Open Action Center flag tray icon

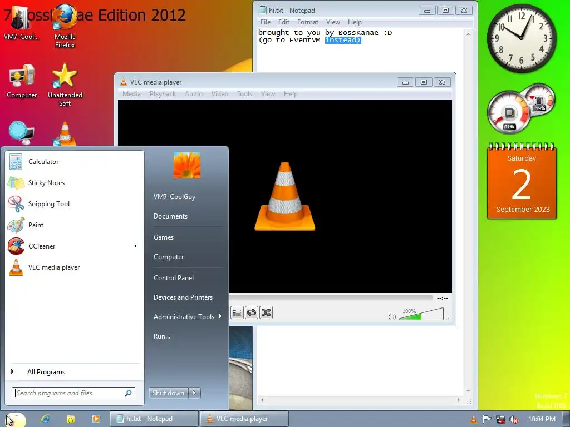487,419
